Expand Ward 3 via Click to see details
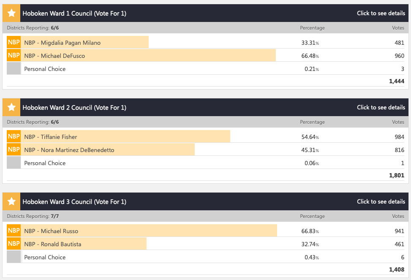This screenshot has width=411, height=280. [381, 201]
